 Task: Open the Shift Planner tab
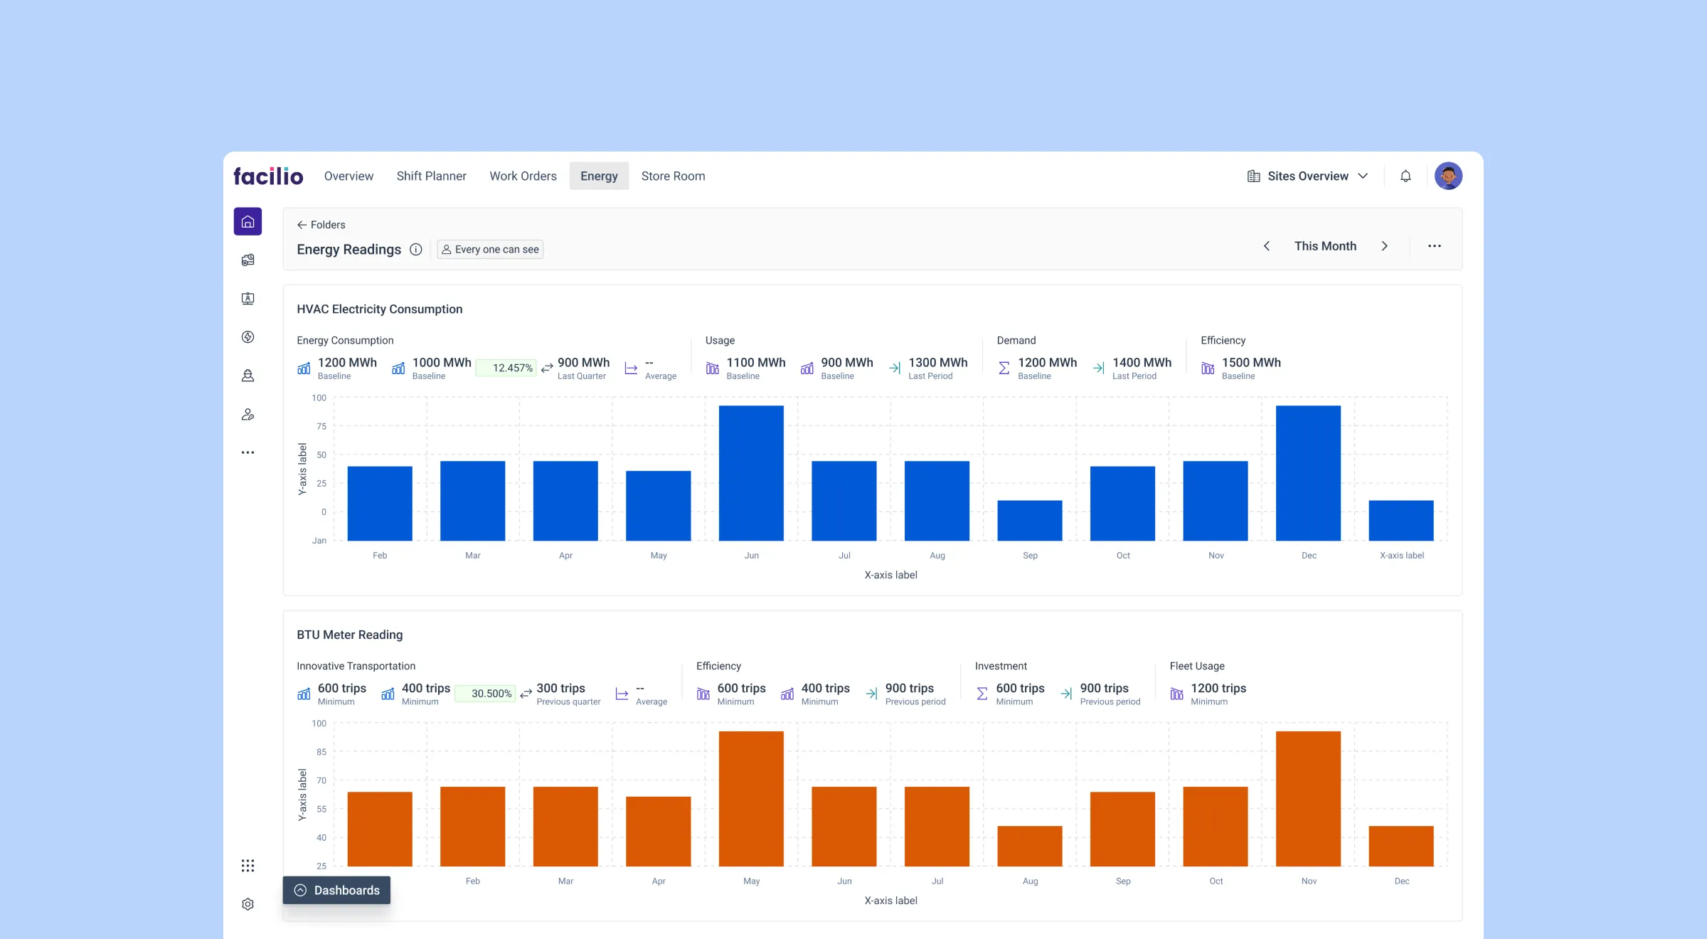[431, 176]
